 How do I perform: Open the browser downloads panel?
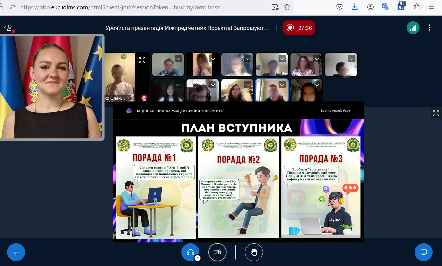[x=355, y=7]
